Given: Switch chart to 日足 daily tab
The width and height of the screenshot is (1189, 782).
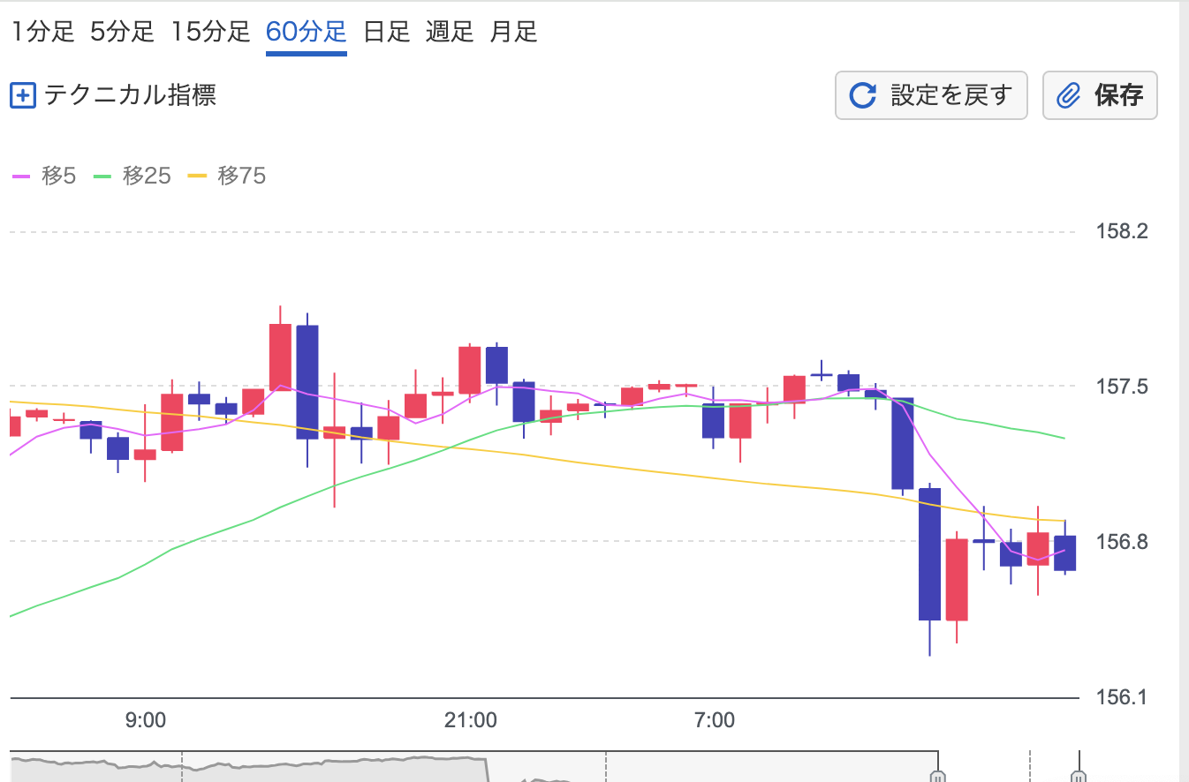Looking at the screenshot, I should [387, 33].
